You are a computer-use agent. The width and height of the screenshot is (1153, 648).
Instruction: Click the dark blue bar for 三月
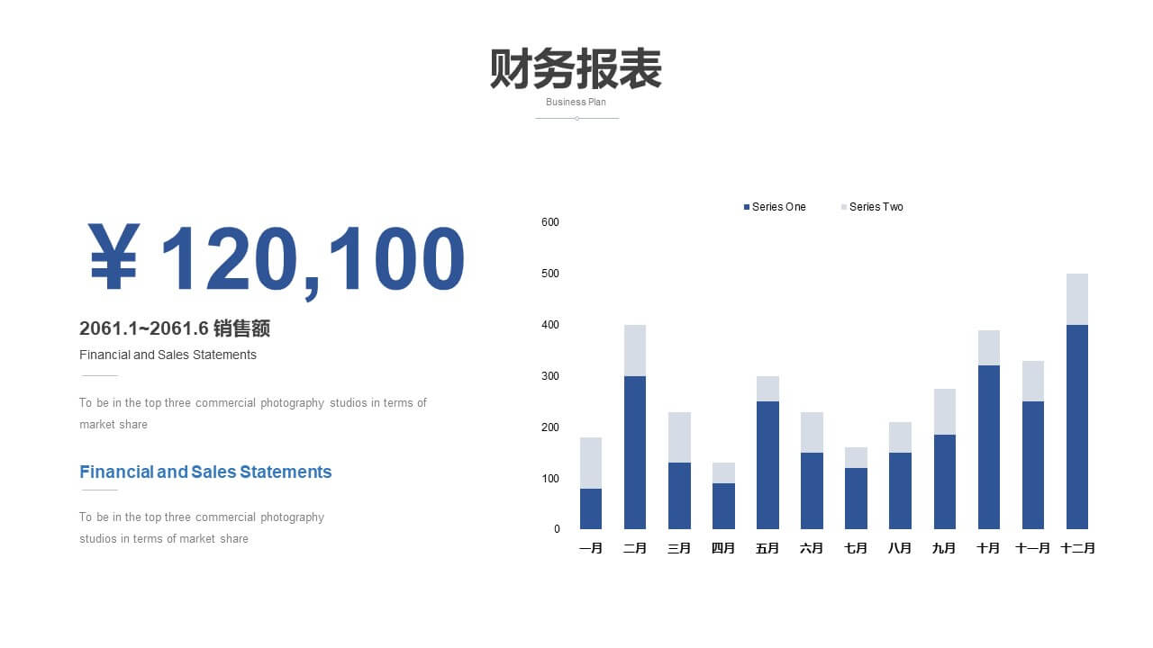pos(679,496)
